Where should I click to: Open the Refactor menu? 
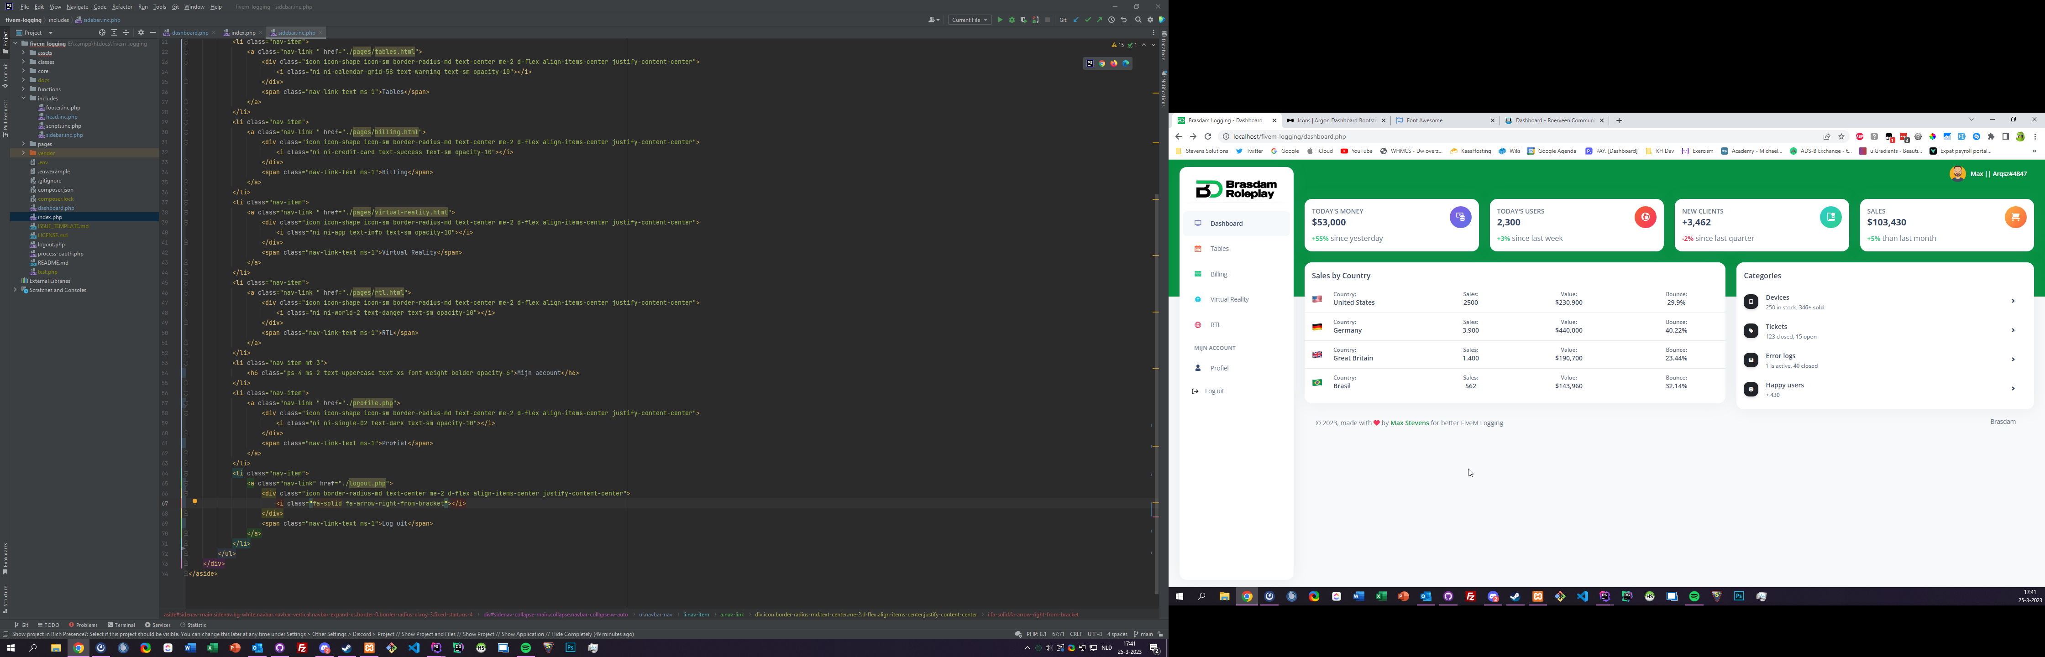(x=122, y=6)
